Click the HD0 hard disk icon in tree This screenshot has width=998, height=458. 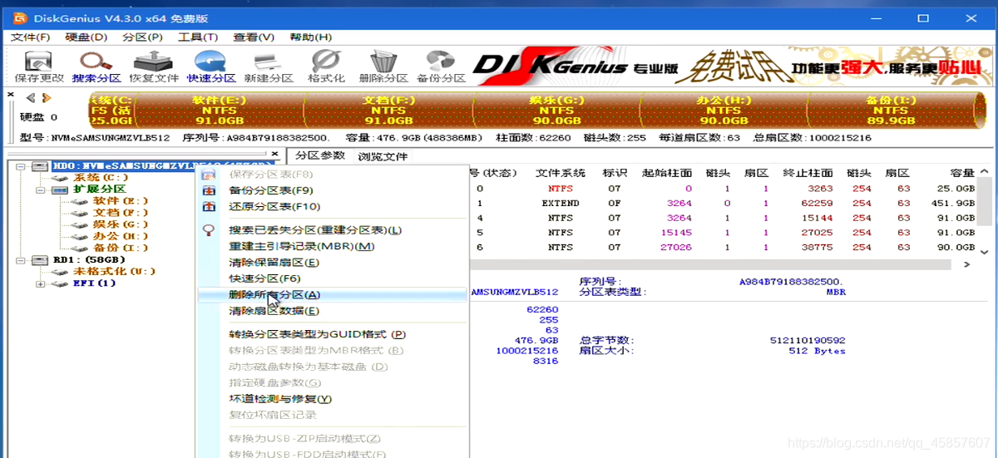click(41, 166)
